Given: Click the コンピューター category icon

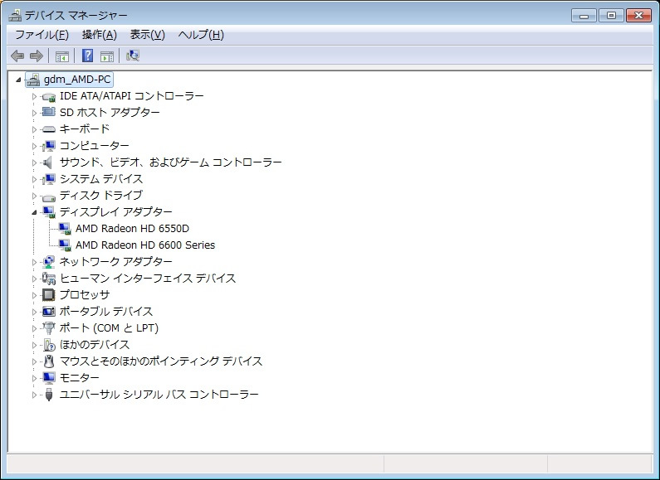Looking at the screenshot, I should coord(49,146).
